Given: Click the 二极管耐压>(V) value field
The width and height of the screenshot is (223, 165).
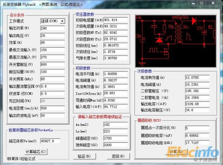Looking at the screenshot, I should tap(197, 91).
